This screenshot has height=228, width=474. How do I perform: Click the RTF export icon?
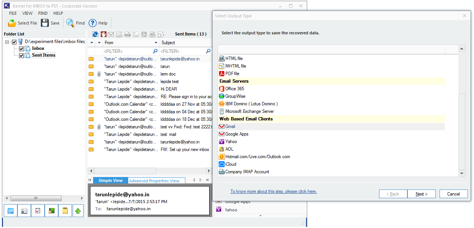click(136, 34)
